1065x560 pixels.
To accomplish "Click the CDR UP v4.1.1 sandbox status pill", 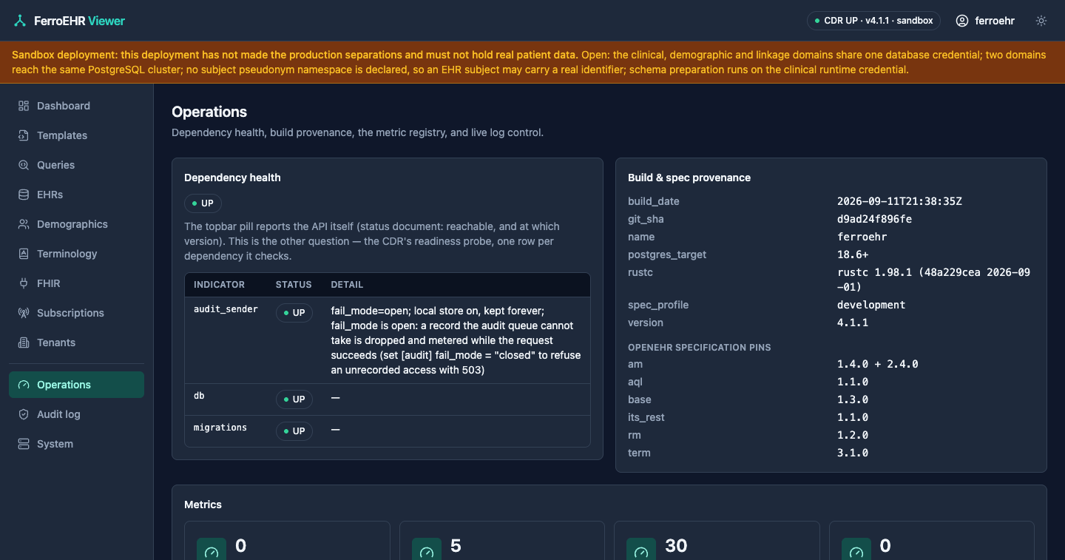I will click(x=873, y=21).
